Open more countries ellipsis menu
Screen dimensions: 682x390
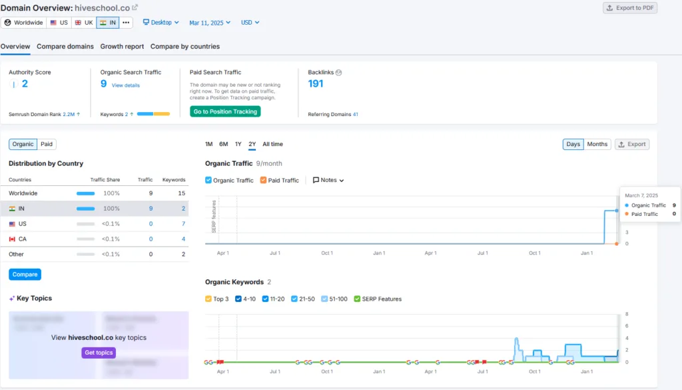(126, 23)
